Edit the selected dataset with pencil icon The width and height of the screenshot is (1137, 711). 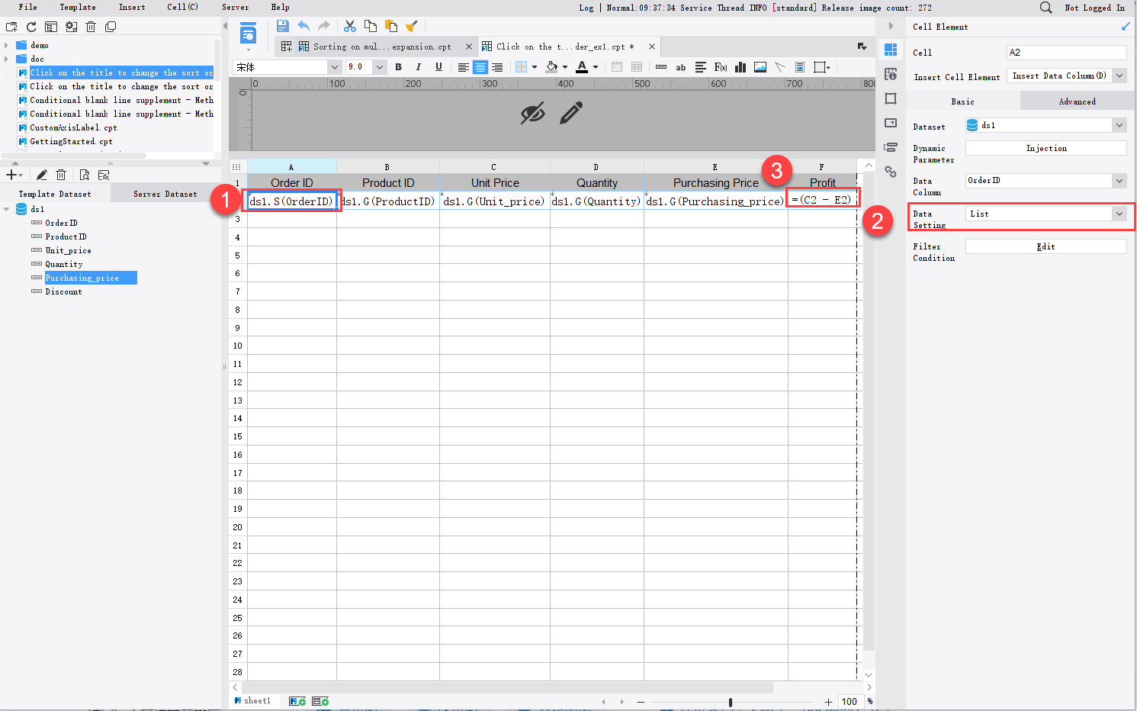tap(42, 175)
